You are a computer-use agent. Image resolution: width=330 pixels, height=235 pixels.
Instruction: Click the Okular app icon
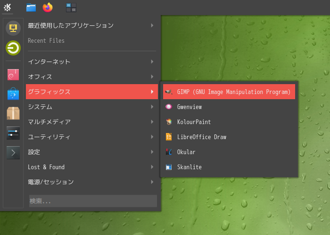tap(169, 152)
